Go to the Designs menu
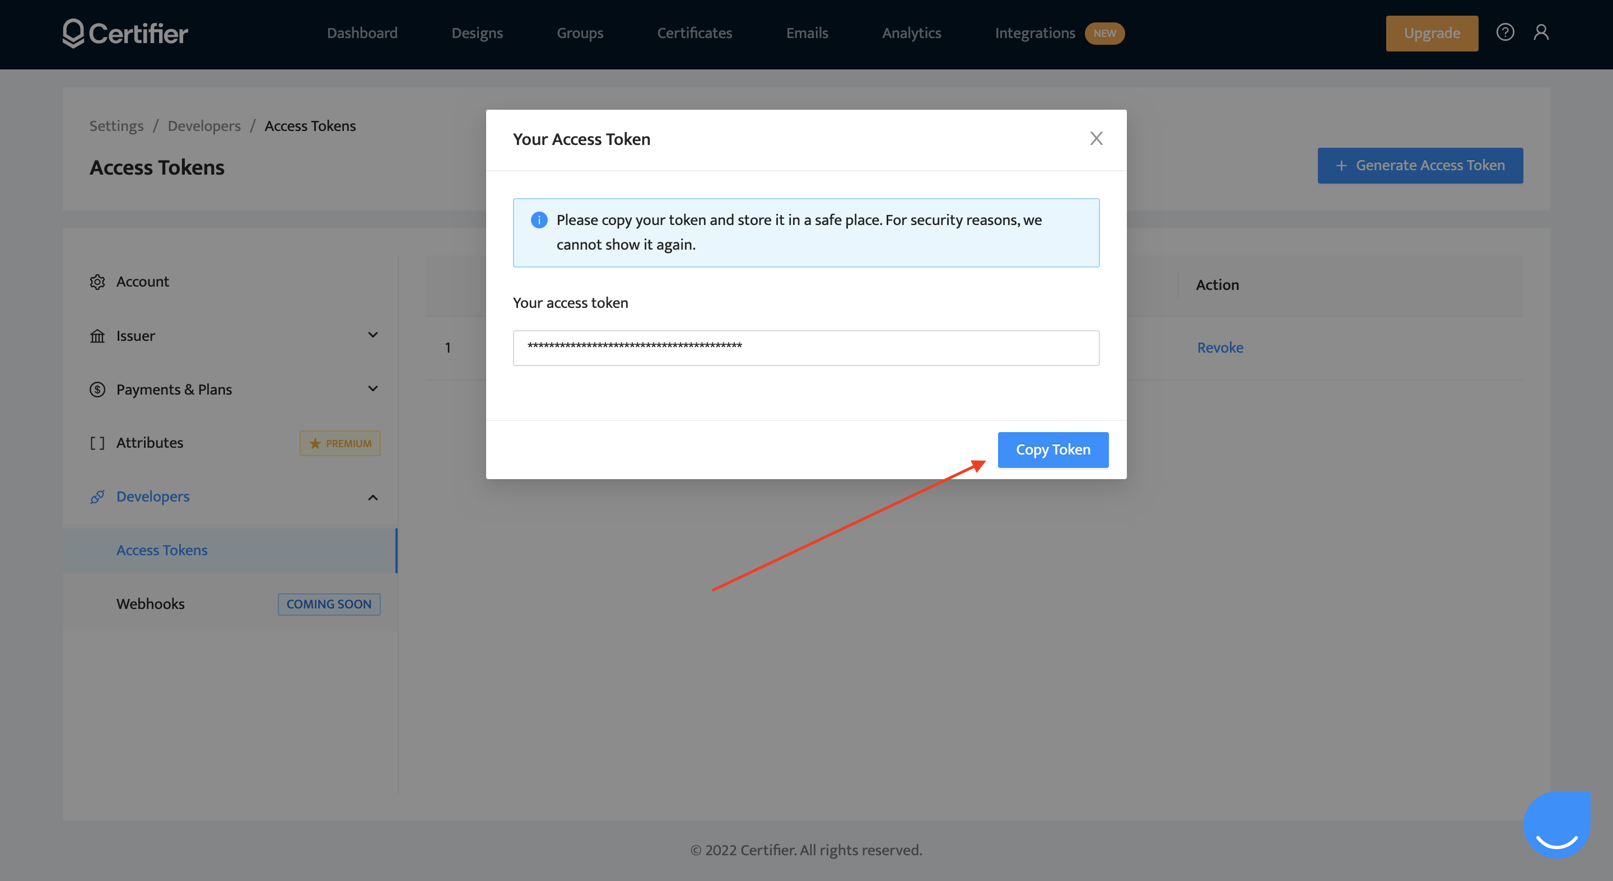Image resolution: width=1613 pixels, height=881 pixels. click(477, 33)
